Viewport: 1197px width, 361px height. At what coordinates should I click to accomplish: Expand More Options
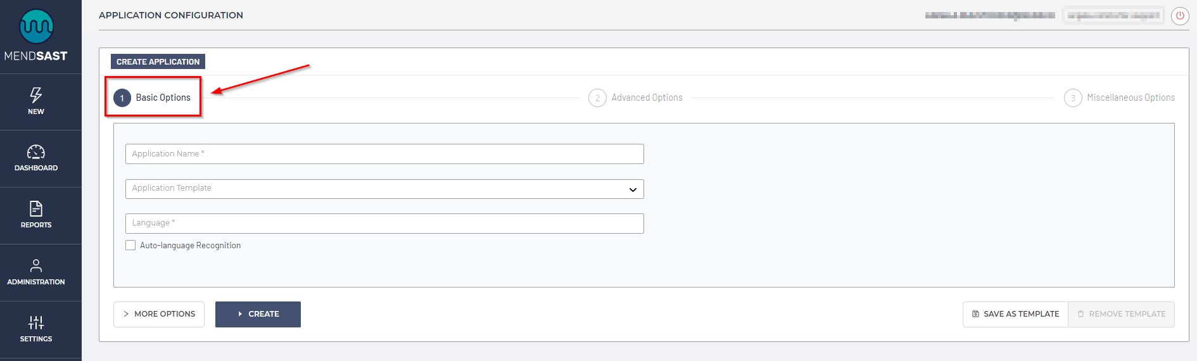(159, 314)
